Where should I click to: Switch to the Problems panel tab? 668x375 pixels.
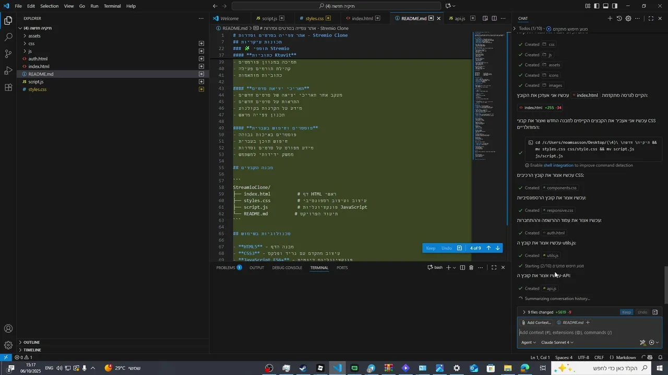coord(229,268)
